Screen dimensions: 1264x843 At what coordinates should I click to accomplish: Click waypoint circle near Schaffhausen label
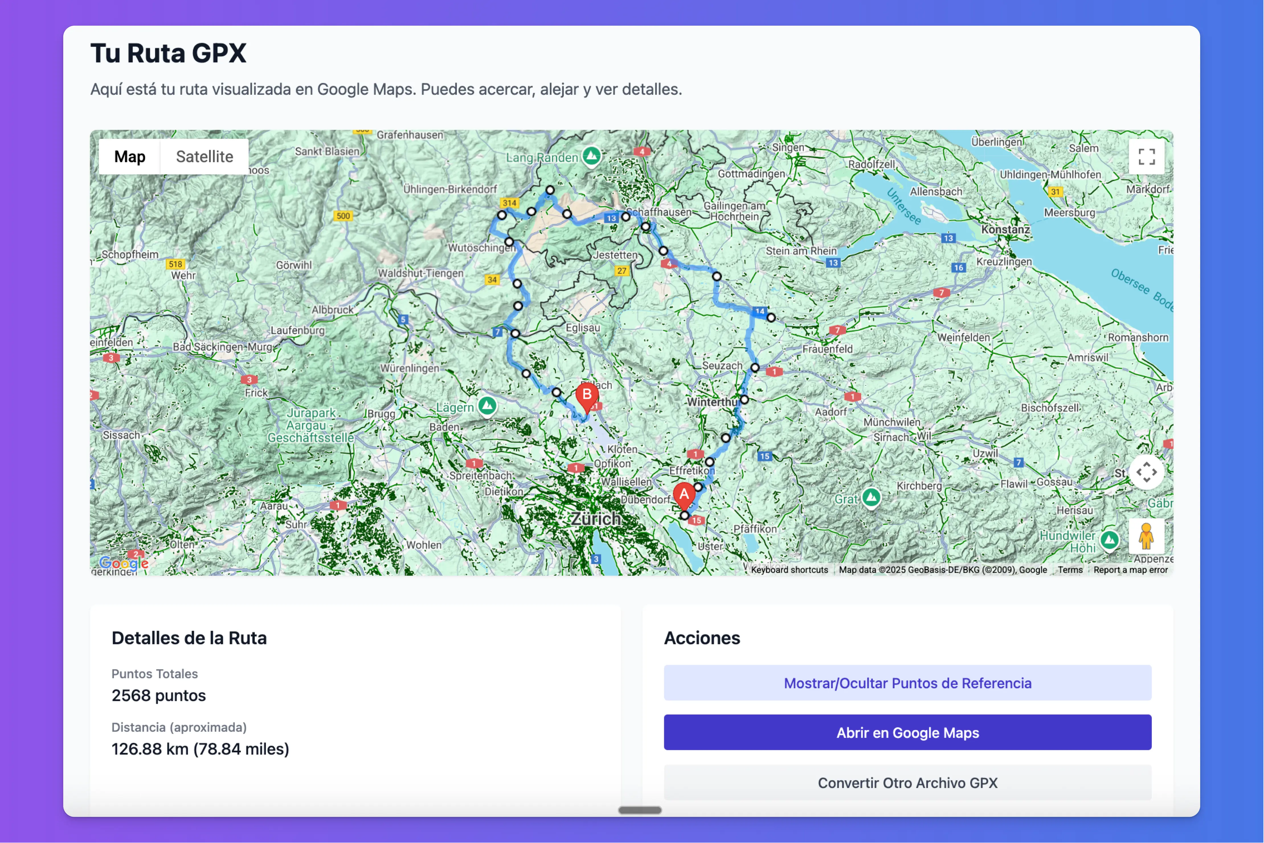click(x=625, y=217)
